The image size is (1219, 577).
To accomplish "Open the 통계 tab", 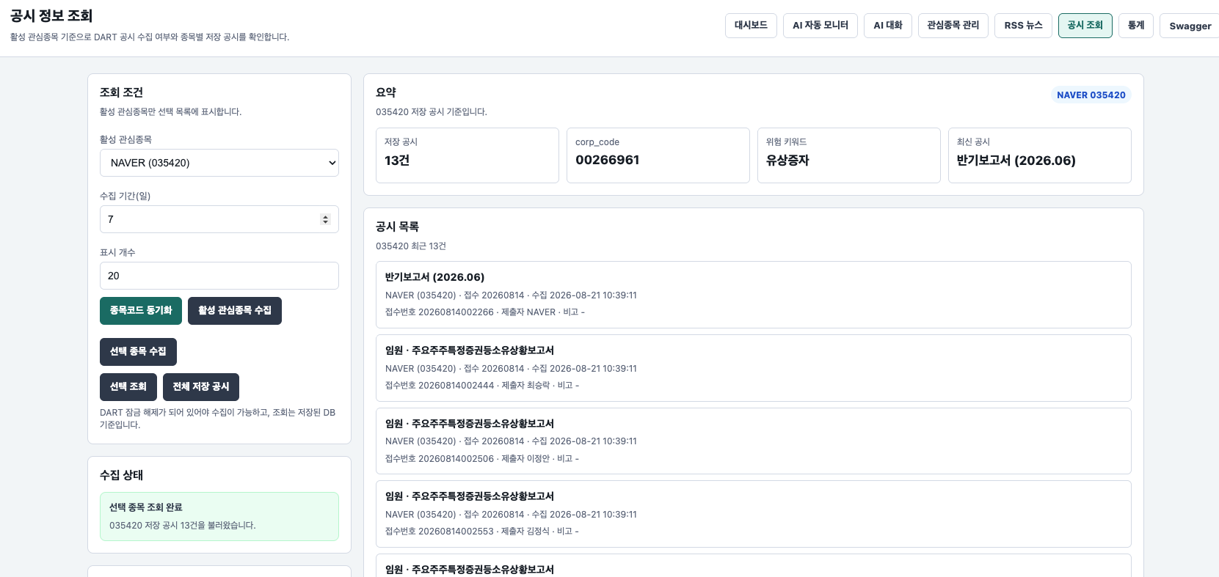I will point(1136,26).
